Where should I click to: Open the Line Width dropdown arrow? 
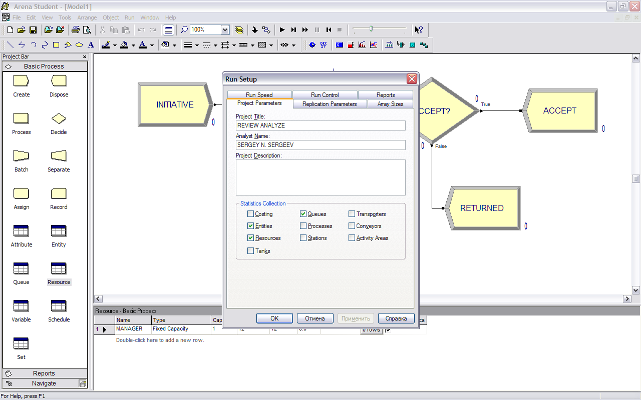197,45
